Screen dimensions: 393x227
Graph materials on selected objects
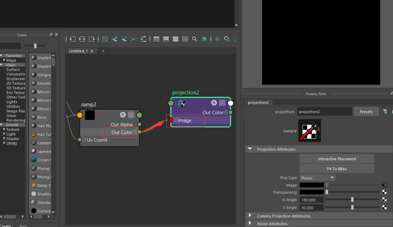[x=143, y=39]
